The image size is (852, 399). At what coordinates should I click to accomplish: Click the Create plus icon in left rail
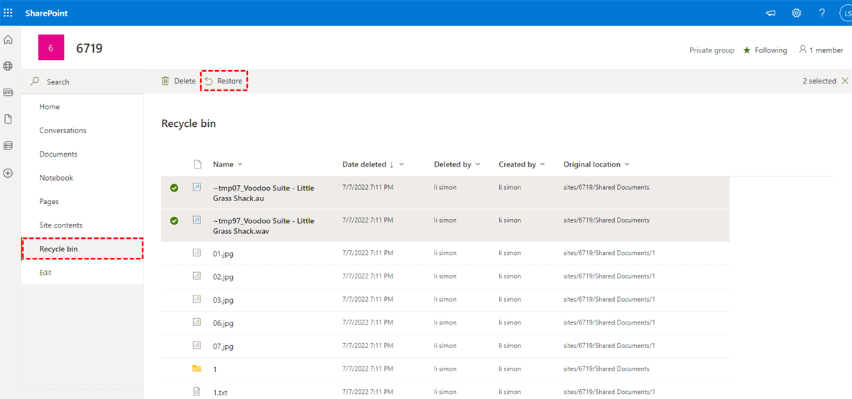tap(9, 173)
